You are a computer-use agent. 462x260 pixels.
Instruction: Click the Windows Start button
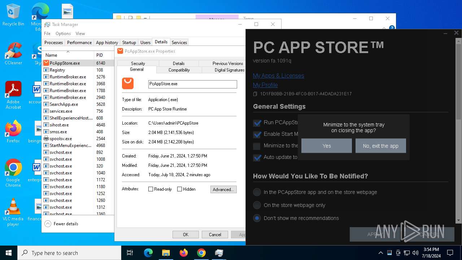tap(9, 253)
